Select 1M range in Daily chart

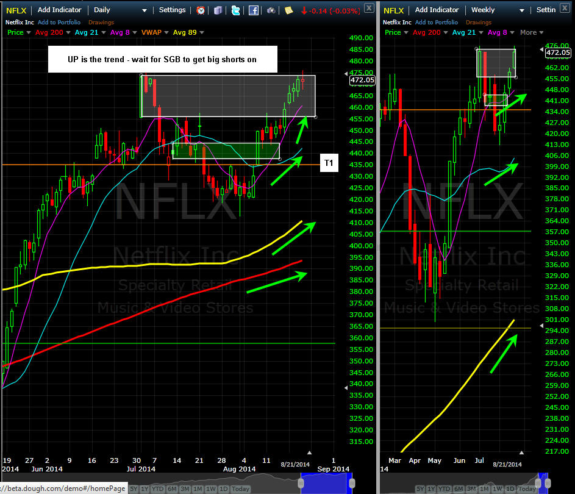(198, 489)
